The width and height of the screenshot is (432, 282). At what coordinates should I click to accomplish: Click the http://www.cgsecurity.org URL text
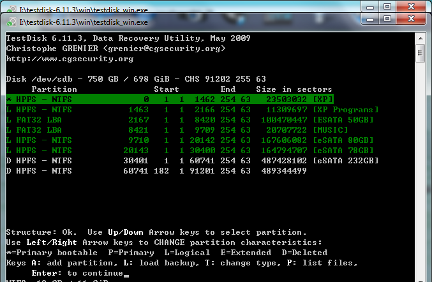[x=70, y=59]
